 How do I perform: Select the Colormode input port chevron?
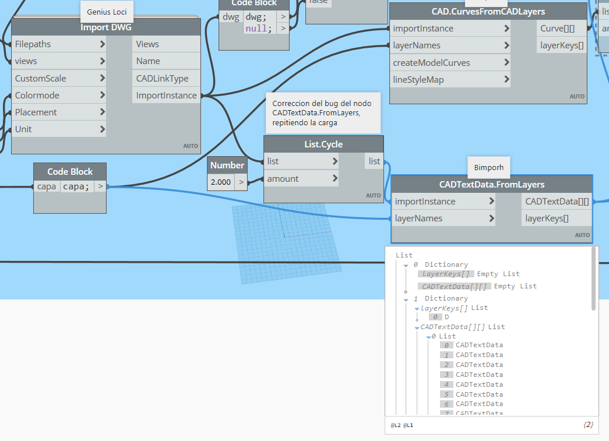pyautogui.click(x=102, y=95)
